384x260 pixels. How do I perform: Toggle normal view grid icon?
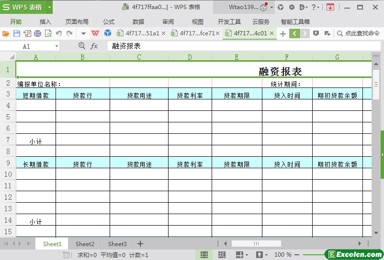click(x=204, y=255)
